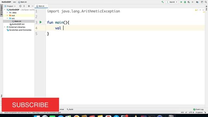Click the Select Opened File target icon

pos(20,6)
